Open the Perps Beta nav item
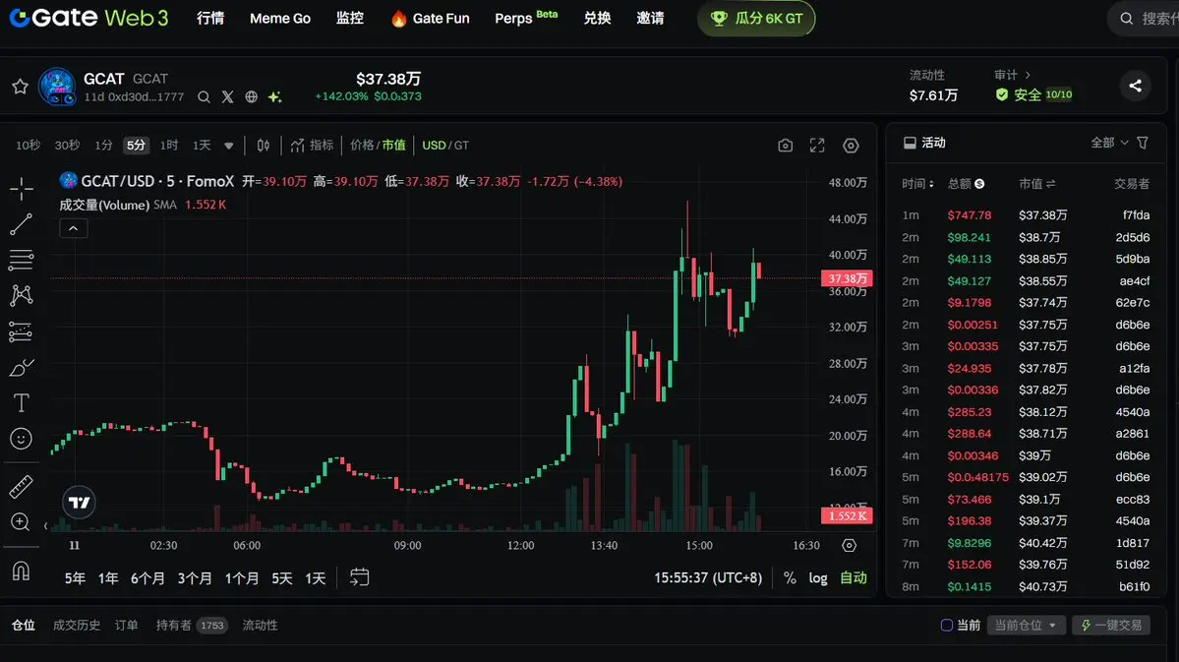 point(526,18)
